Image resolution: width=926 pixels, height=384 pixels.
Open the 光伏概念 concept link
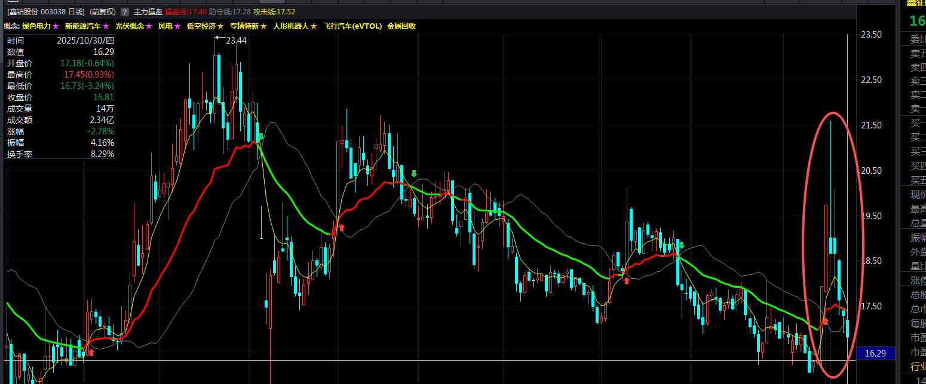point(130,26)
